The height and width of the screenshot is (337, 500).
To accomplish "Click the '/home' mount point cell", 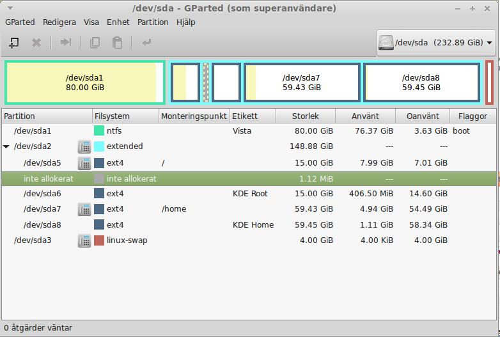I will (174, 209).
